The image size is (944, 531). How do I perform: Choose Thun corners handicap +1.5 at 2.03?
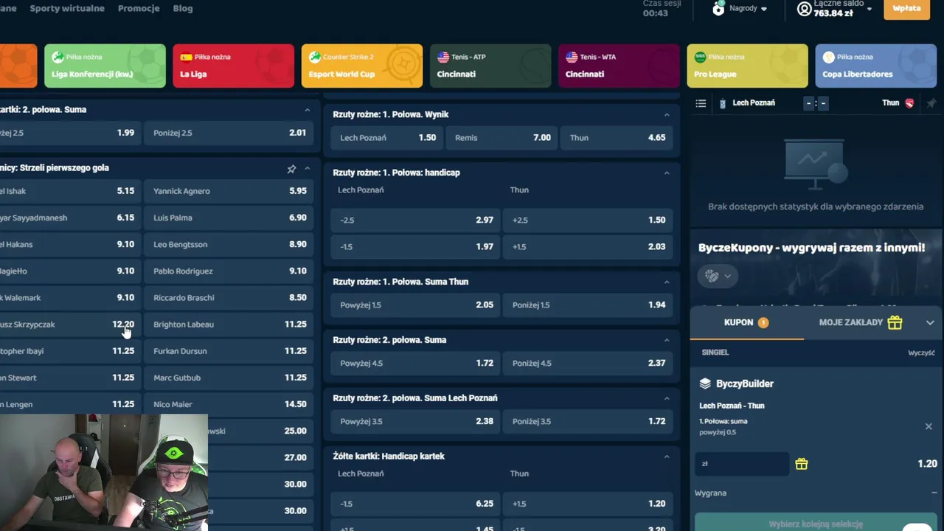[589, 247]
